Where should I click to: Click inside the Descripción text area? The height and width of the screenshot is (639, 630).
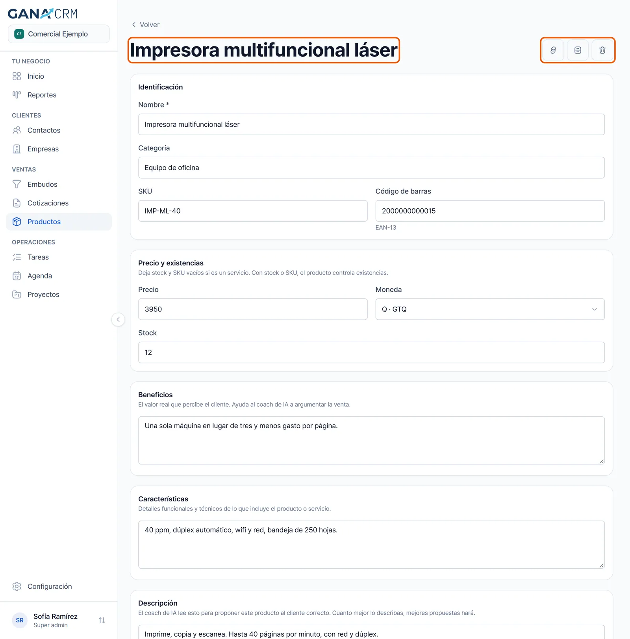371,632
